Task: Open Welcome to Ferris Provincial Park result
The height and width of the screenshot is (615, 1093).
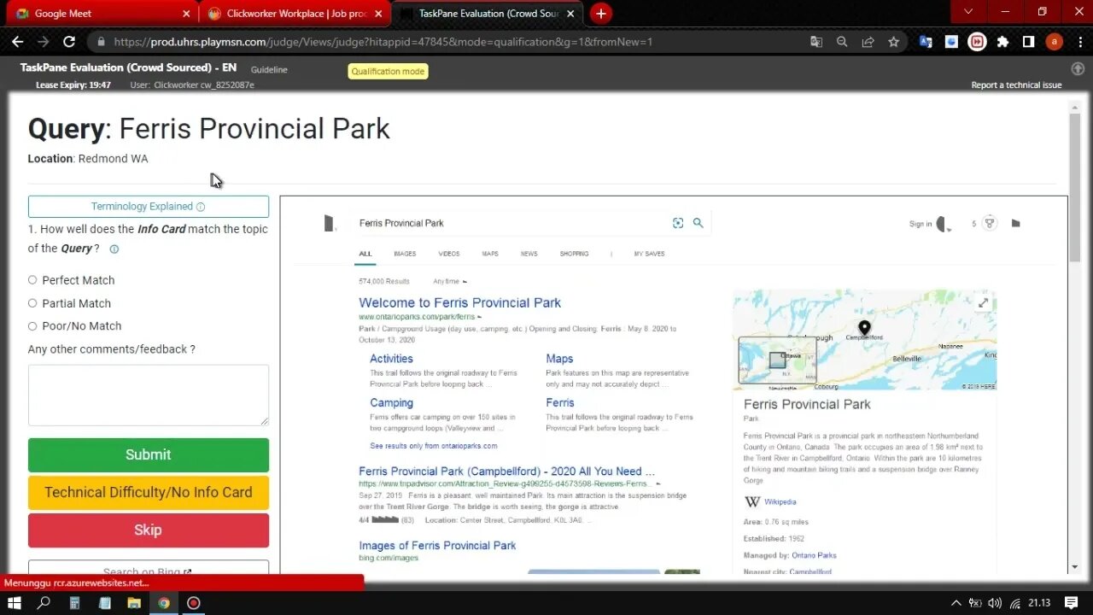Action: (460, 302)
